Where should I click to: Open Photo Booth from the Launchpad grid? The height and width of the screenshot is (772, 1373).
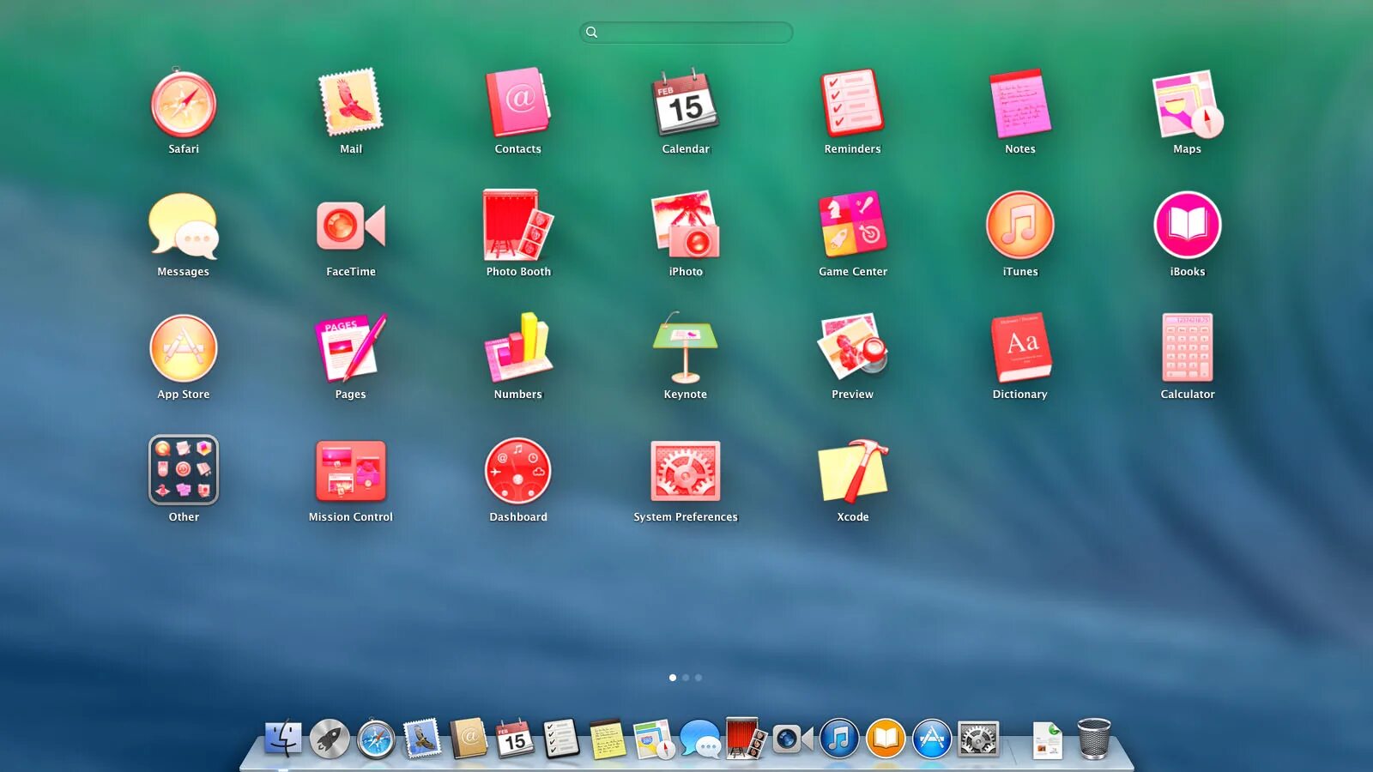[x=518, y=225]
